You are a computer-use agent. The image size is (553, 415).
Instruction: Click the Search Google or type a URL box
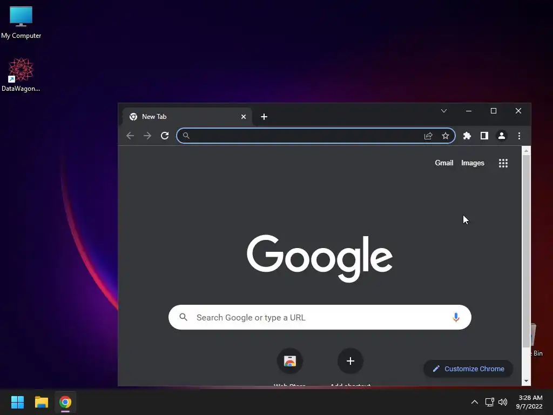tap(320, 317)
